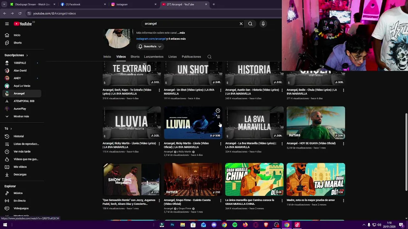Viewport: 408px width, 229px height.
Task: Open 'Lluvia (Video Lyrics)' thumbnail
Action: (132, 123)
